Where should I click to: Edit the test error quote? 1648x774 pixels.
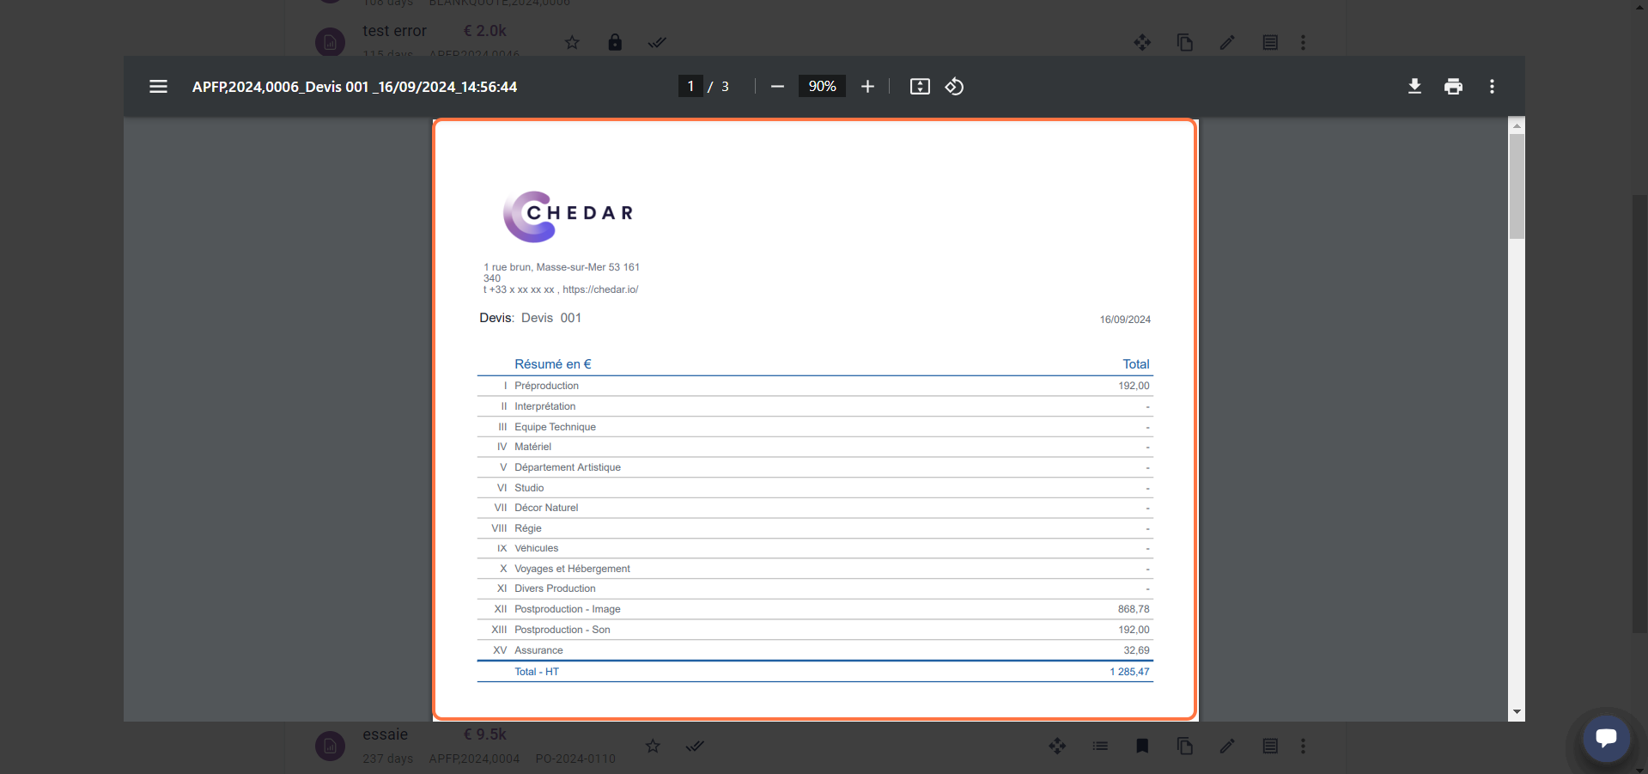(1227, 42)
